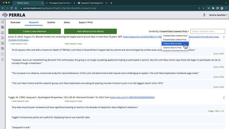Hide research notes for Jones reference
The width and height of the screenshot is (229, 129).
coord(73,44)
